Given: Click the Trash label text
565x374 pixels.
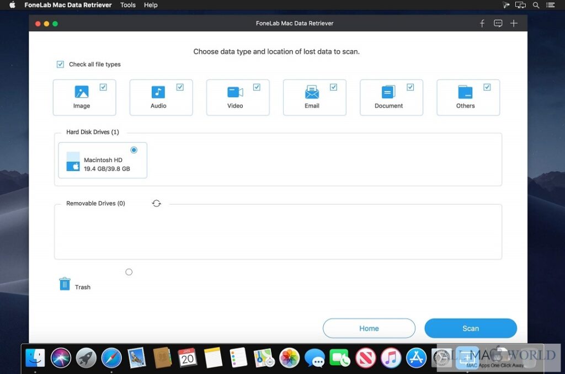Looking at the screenshot, I should click(83, 287).
